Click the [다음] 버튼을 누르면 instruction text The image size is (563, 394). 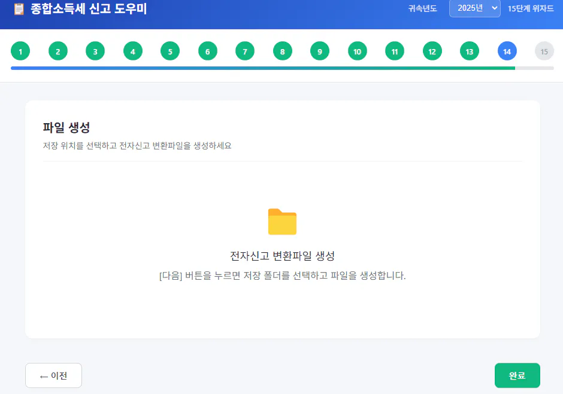(282, 276)
